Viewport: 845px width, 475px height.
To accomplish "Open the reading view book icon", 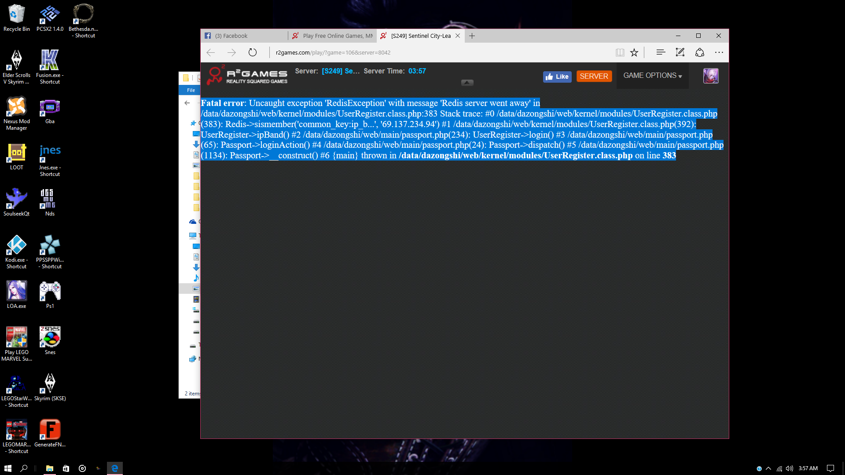I will [x=620, y=52].
